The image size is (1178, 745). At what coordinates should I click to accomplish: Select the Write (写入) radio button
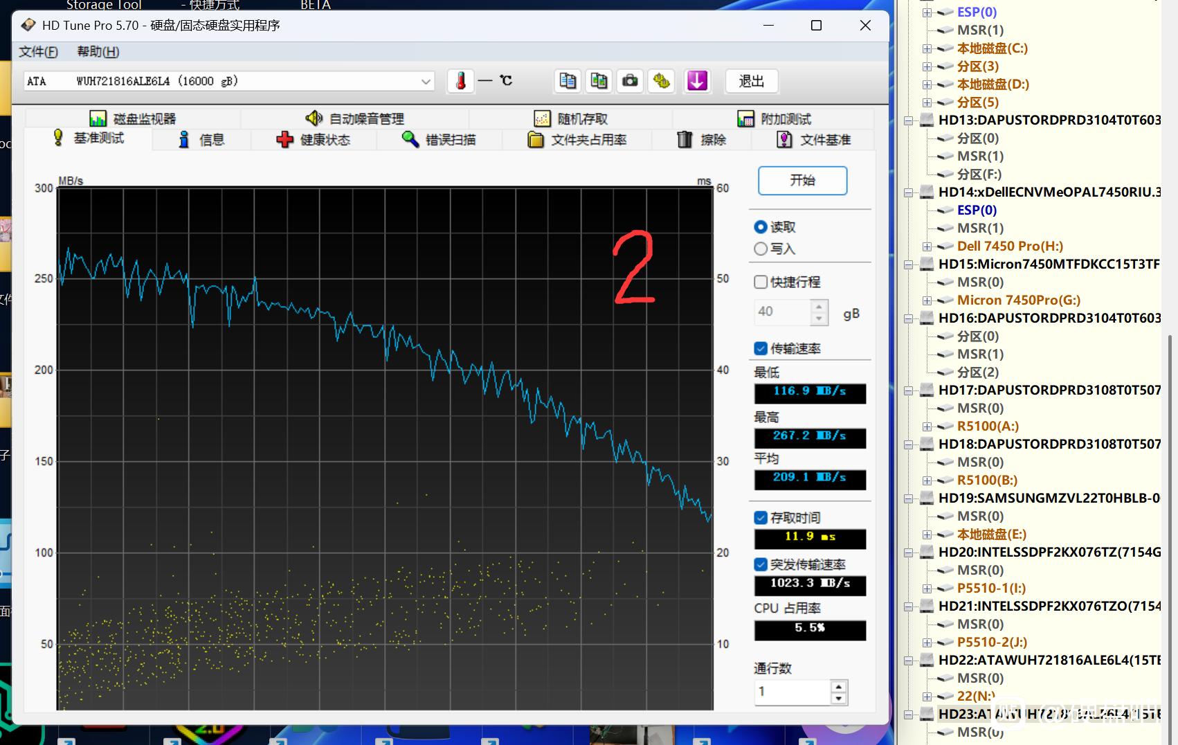[x=761, y=249]
